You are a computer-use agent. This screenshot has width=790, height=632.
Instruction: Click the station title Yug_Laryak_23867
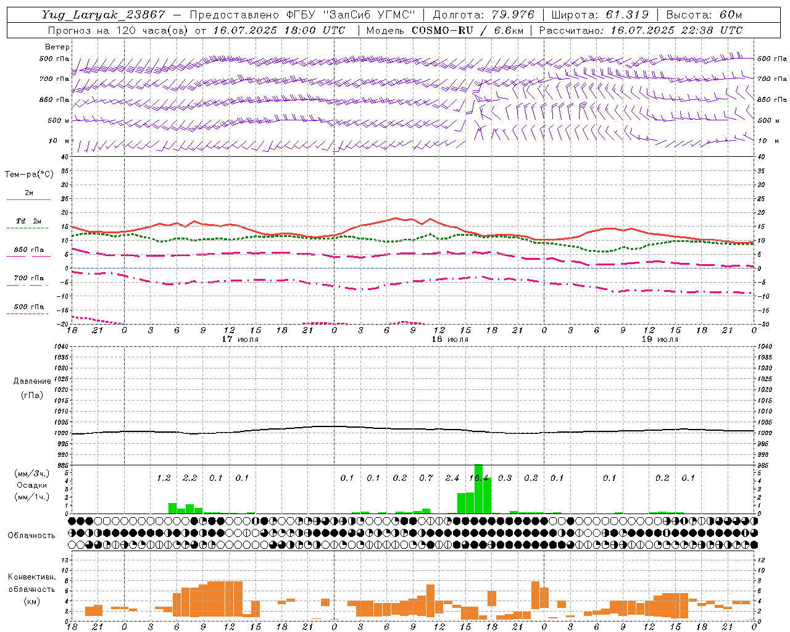point(104,15)
